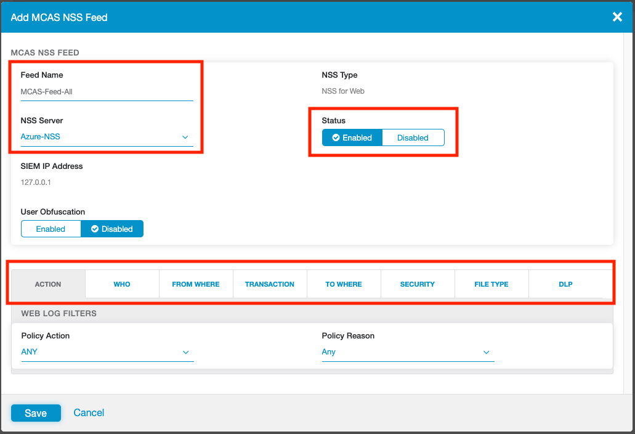
Task: Close the Add MCAS NSS Feed dialog
Action: click(617, 17)
